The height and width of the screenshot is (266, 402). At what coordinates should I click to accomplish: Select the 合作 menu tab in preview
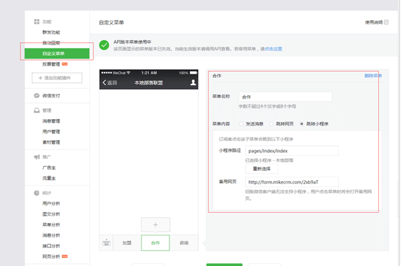(x=155, y=243)
